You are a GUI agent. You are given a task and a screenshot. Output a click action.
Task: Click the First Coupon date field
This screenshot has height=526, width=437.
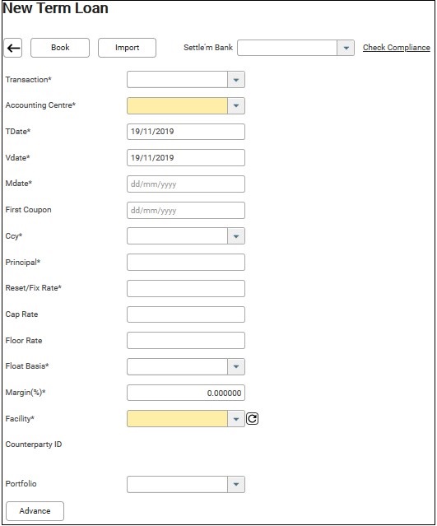(186, 211)
